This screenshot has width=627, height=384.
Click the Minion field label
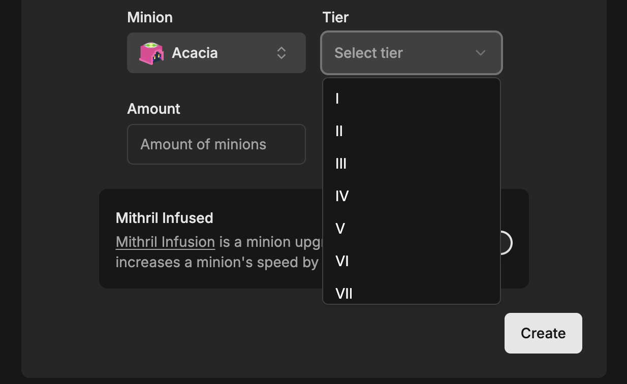point(150,17)
